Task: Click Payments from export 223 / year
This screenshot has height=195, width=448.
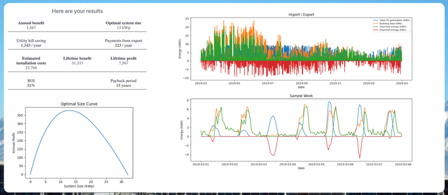Action: coord(123,46)
